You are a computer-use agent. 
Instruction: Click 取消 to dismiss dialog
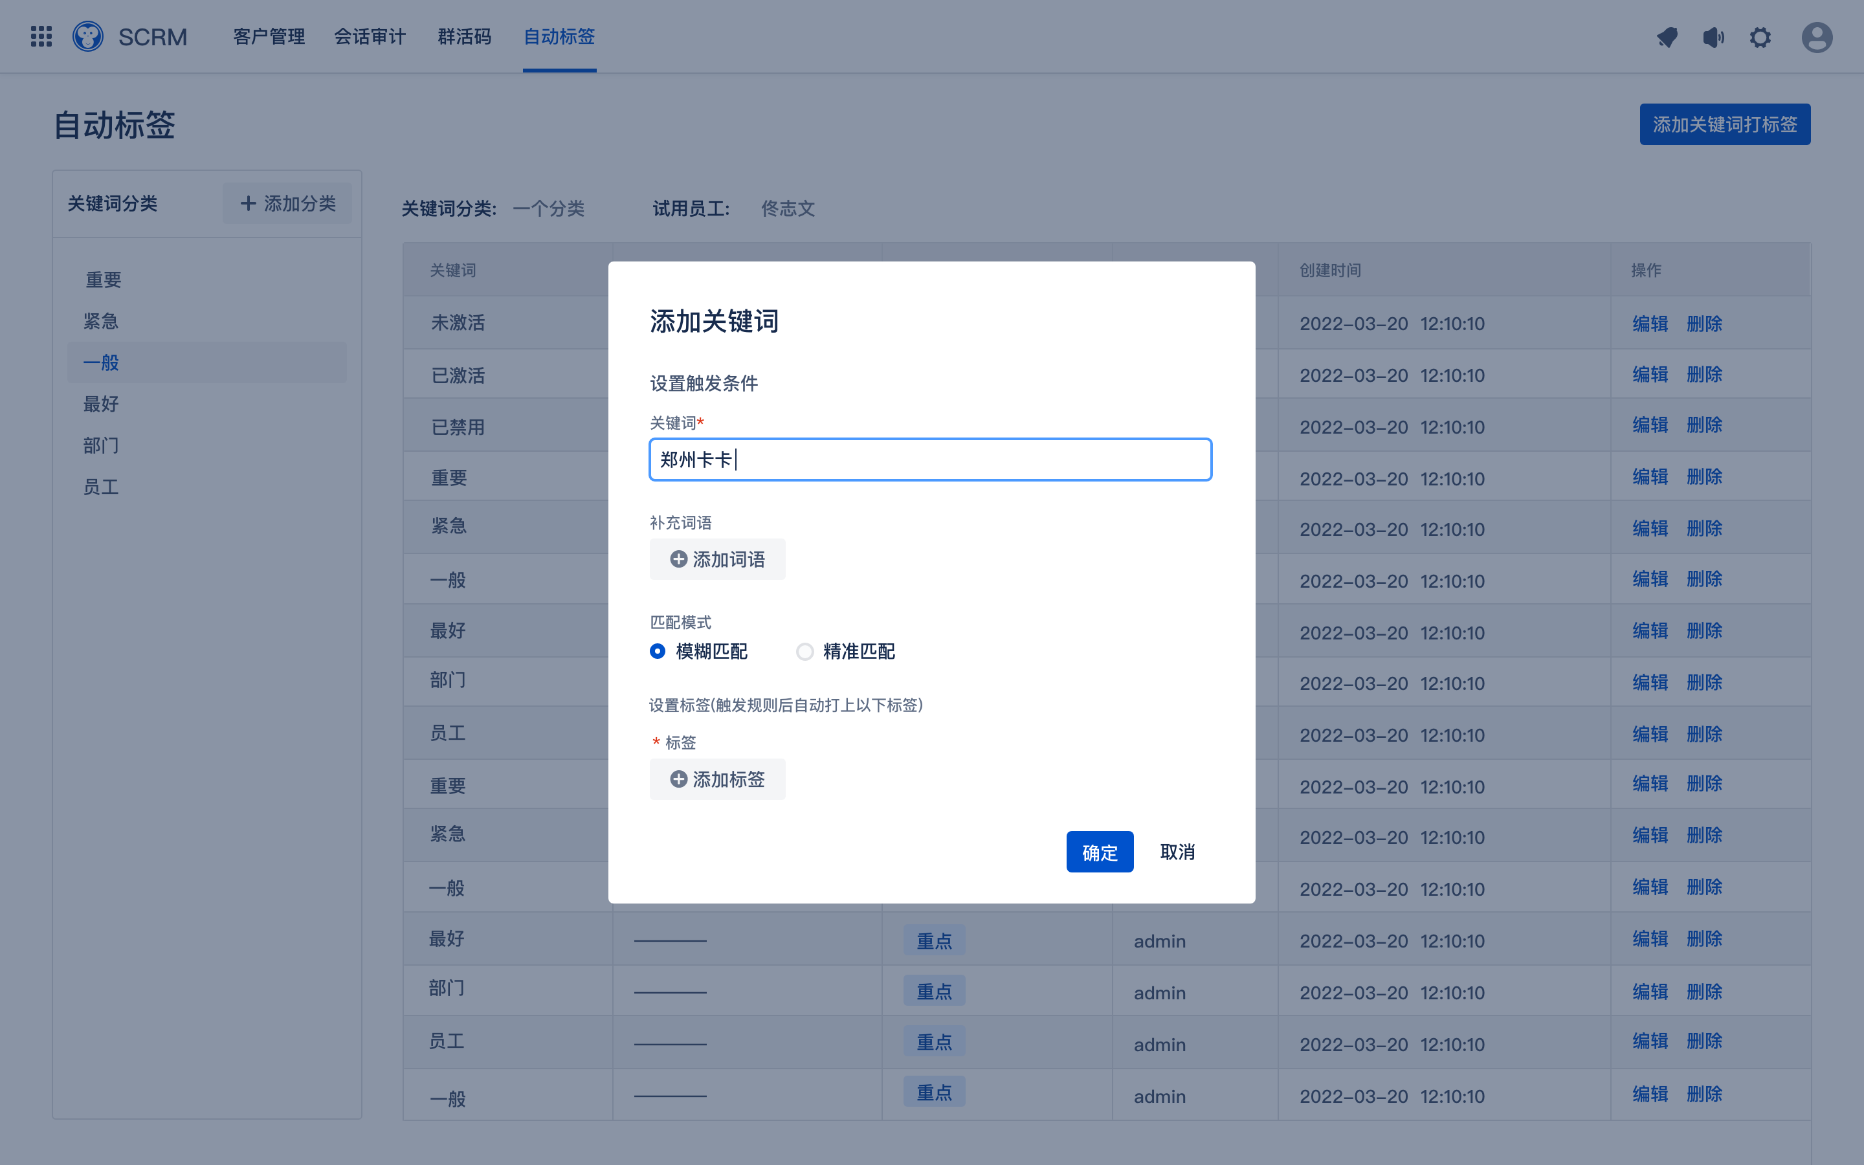(x=1177, y=851)
